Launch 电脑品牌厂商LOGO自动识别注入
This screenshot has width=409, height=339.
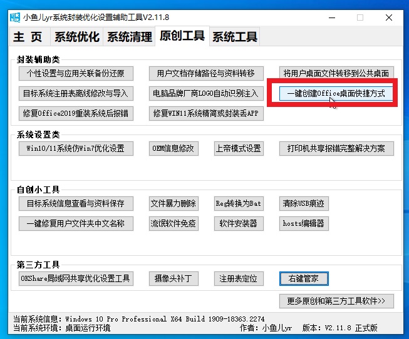click(x=206, y=94)
